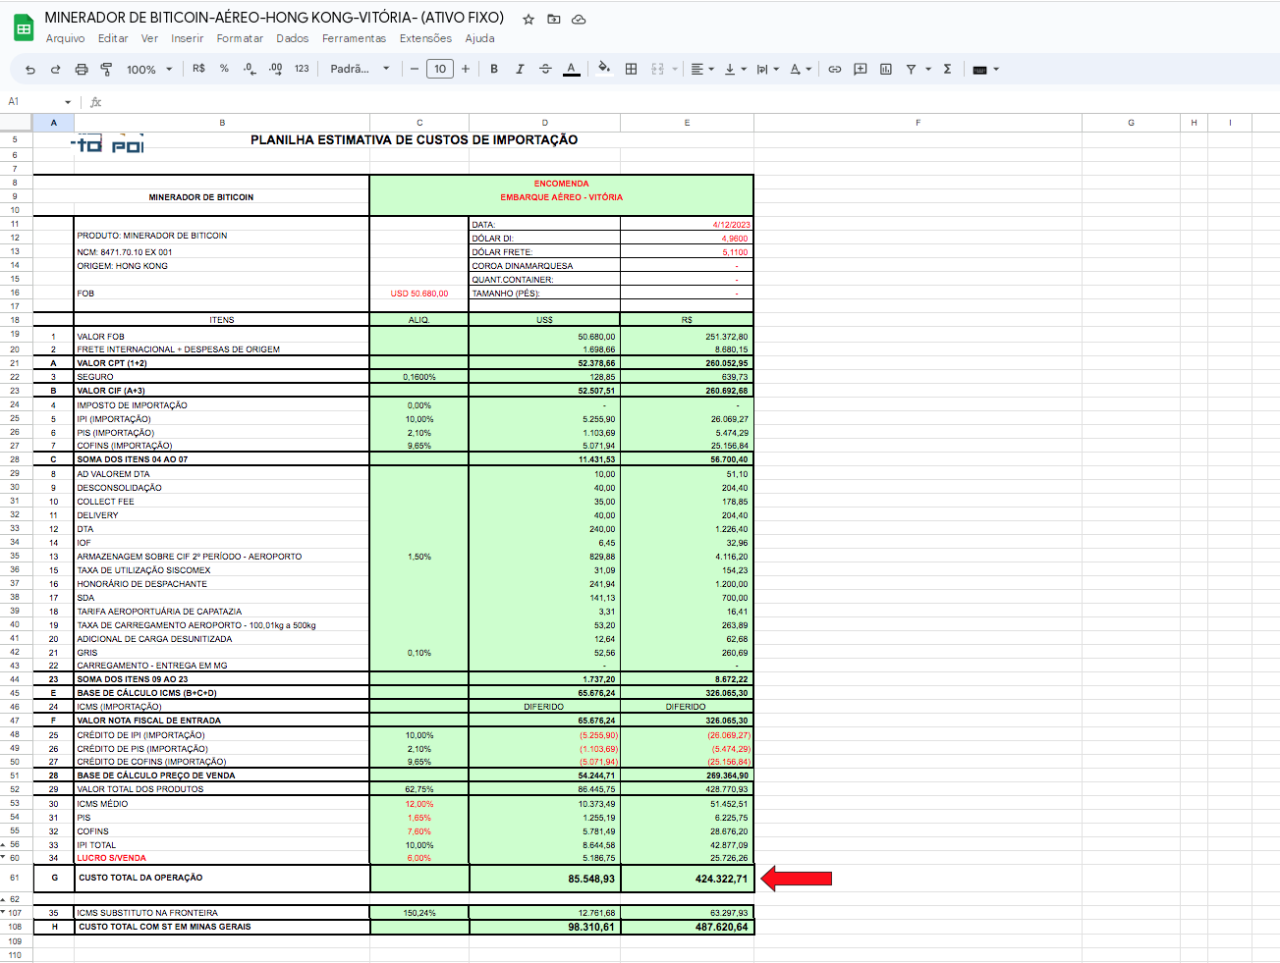Open the vertical align dropdown
Viewport: 1280px width, 963px height.
pos(735,69)
